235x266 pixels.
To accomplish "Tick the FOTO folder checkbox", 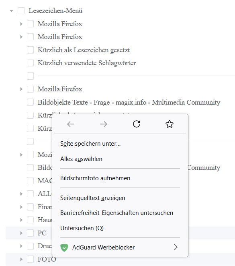I will point(30,259).
